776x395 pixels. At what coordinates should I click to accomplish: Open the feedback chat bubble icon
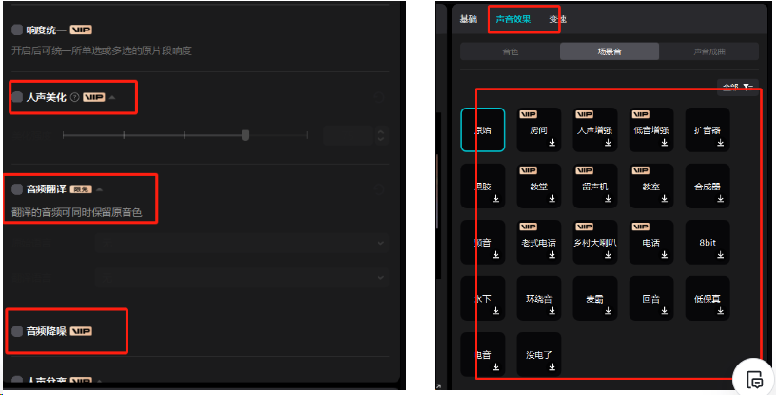click(x=756, y=380)
